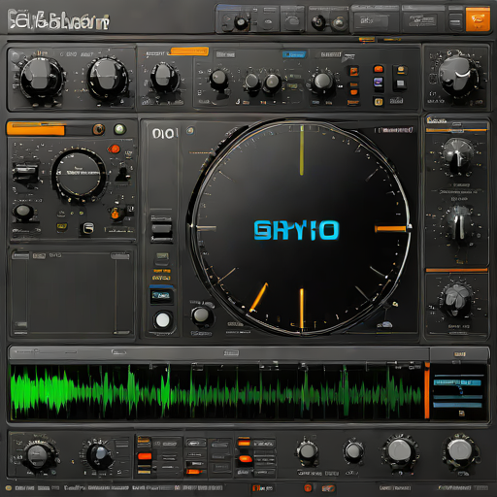Image resolution: width=497 pixels, height=497 pixels.
Task: Click the orange marker on the jog wheel's right edge
Action: 390,229
